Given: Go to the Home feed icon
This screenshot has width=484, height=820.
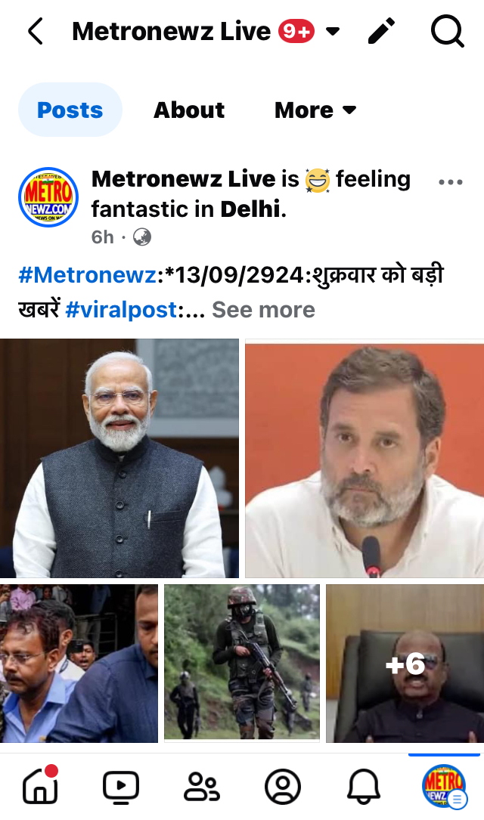Looking at the screenshot, I should (x=40, y=785).
